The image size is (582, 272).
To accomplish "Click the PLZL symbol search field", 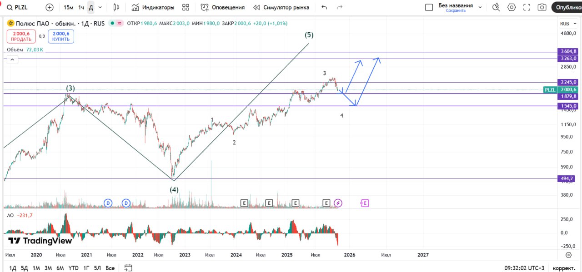I will 21,7.
